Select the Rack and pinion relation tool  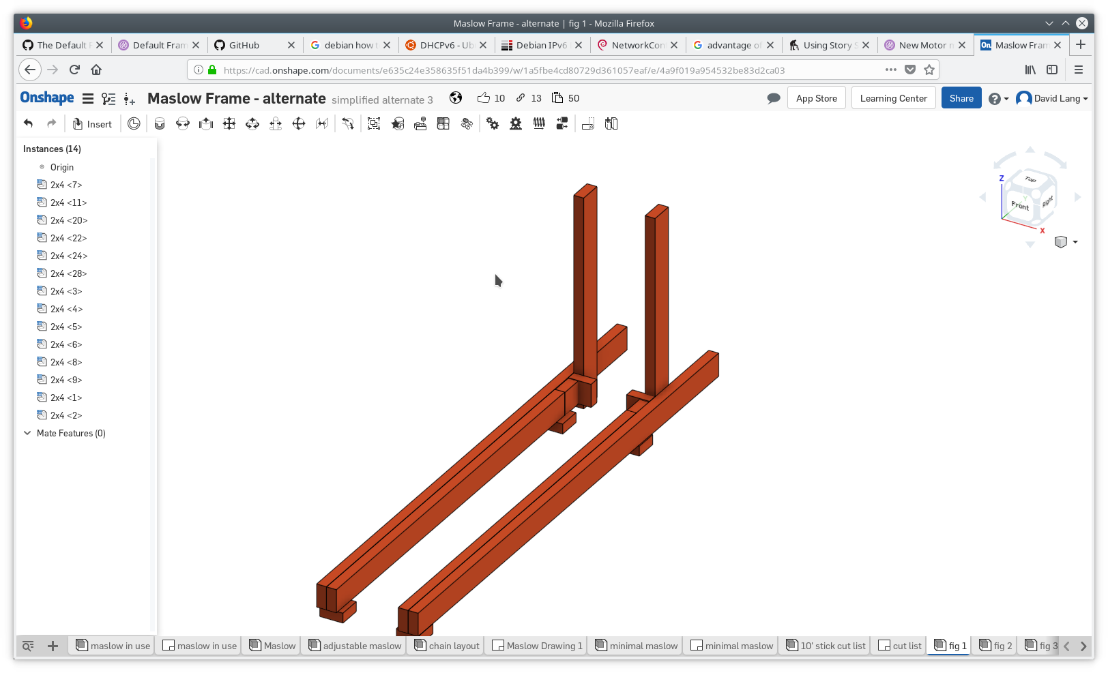[516, 123]
